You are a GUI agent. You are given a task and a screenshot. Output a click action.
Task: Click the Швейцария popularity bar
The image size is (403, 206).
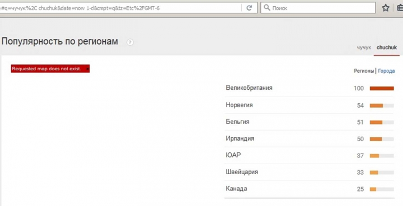(x=382, y=173)
